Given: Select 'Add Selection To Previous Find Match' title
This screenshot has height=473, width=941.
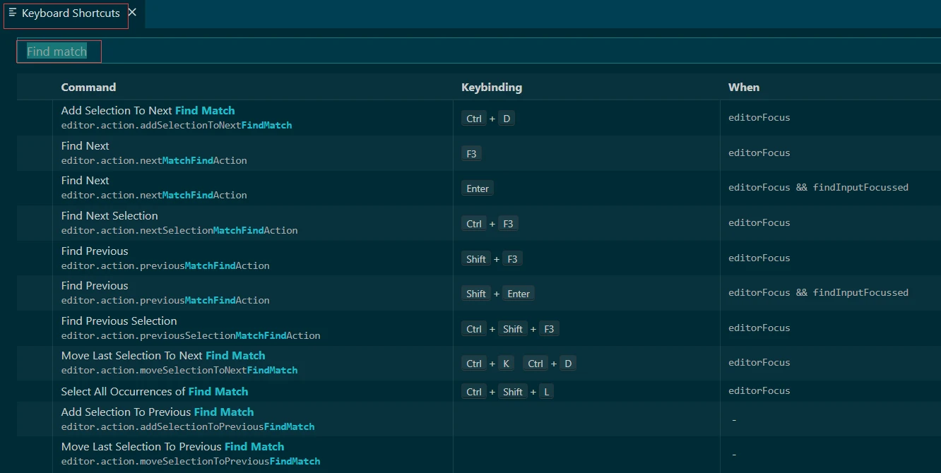Looking at the screenshot, I should [158, 412].
